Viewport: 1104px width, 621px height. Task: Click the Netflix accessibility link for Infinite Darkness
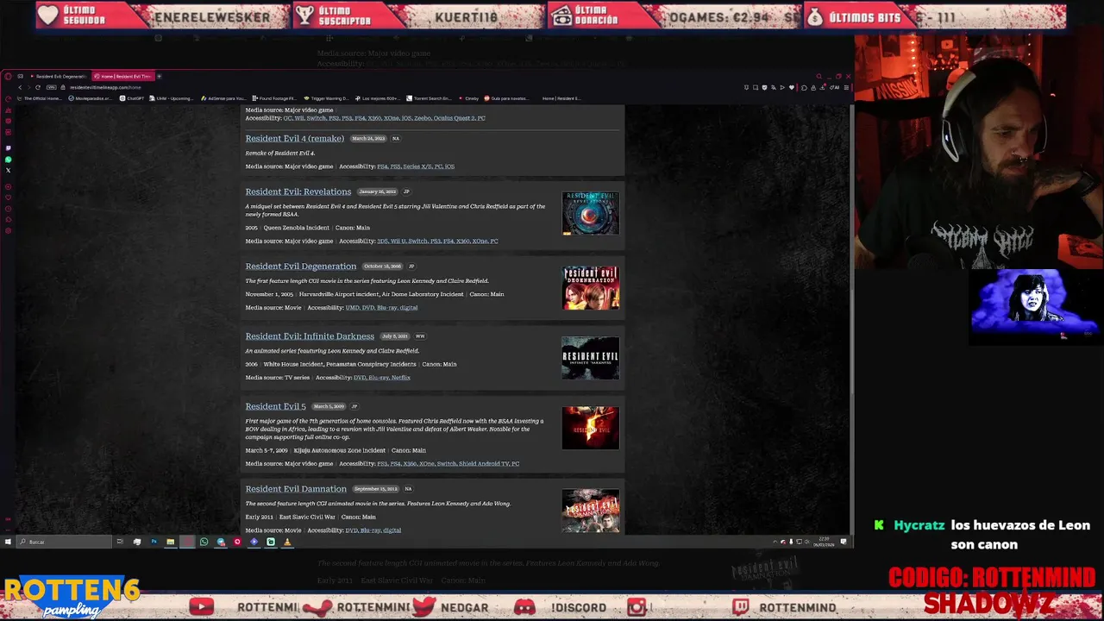(x=400, y=378)
